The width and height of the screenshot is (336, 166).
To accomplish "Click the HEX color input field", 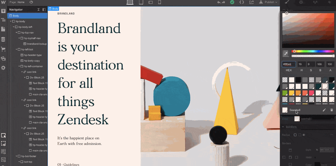I will tap(288, 64).
